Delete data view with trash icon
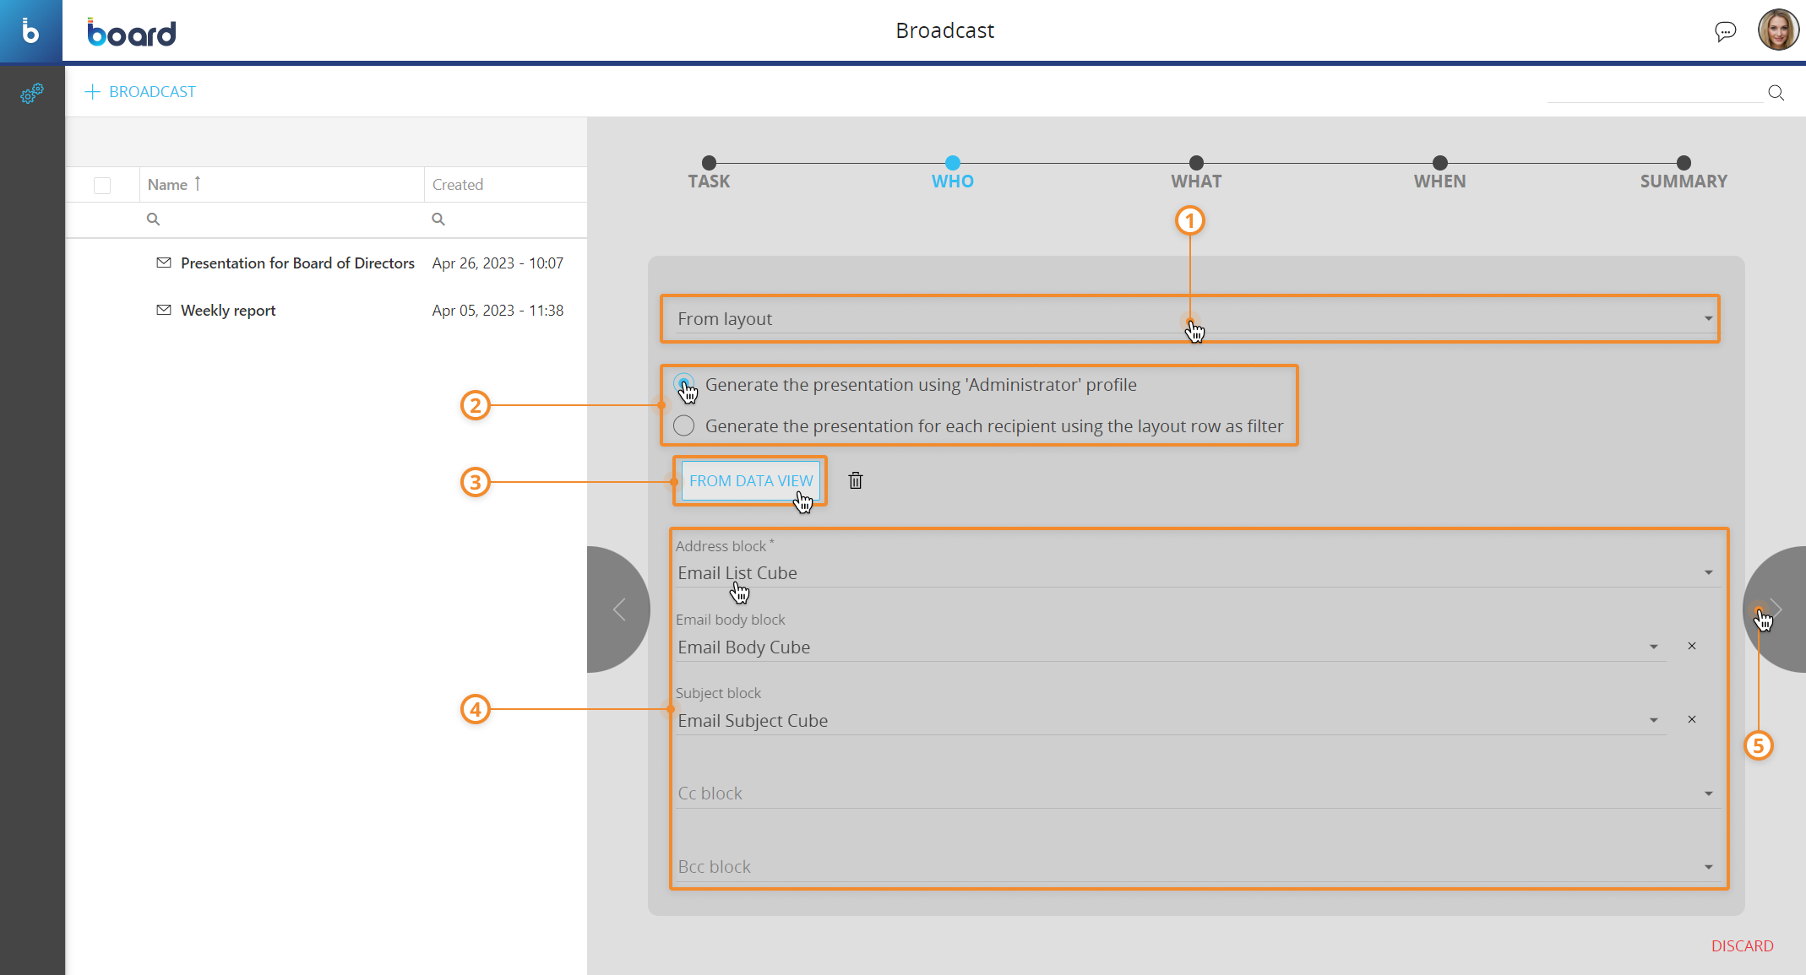The height and width of the screenshot is (975, 1806). pyautogui.click(x=855, y=480)
